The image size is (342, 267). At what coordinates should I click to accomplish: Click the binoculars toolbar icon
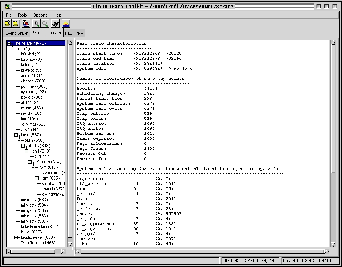[x=55, y=24]
